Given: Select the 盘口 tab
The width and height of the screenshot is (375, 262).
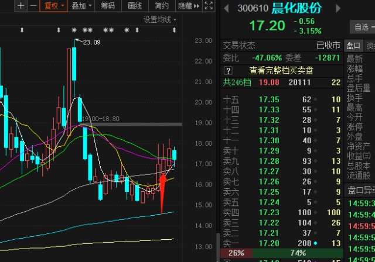Looking at the screenshot, I should 353,46.
